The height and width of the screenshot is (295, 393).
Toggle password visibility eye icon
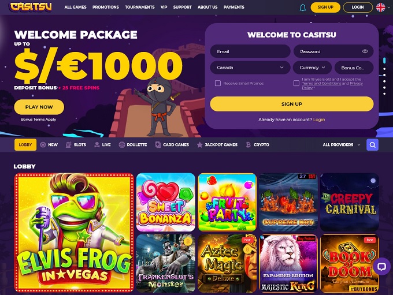pos(365,51)
